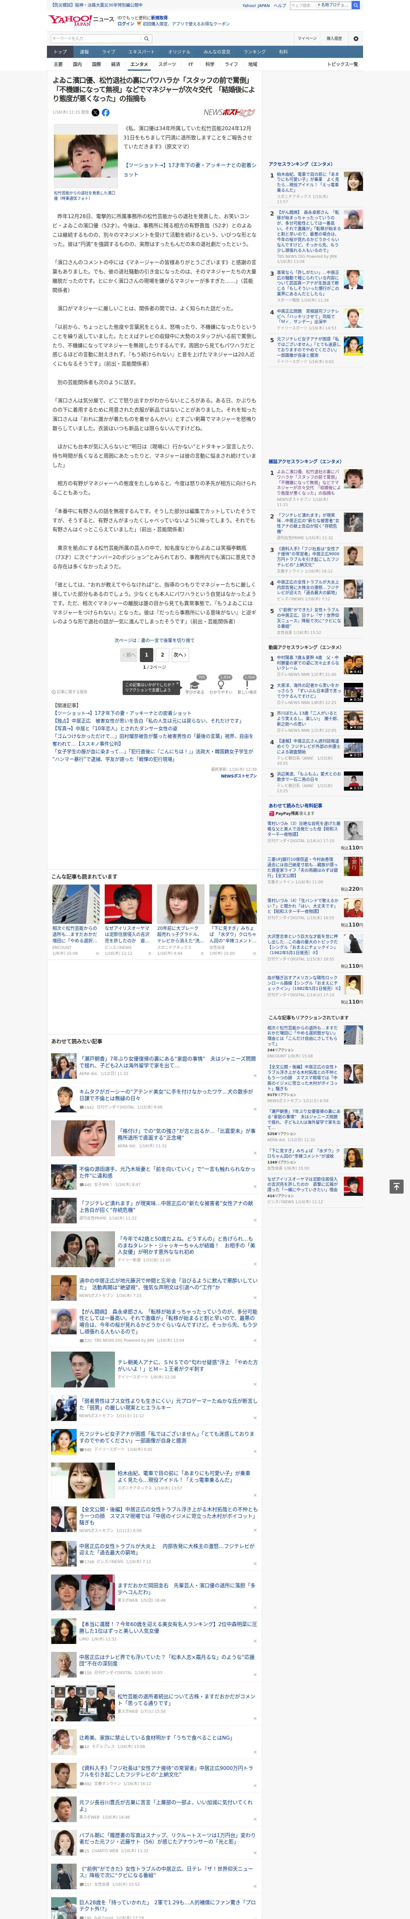
Task: Open the 科学 category
Action: click(x=210, y=64)
